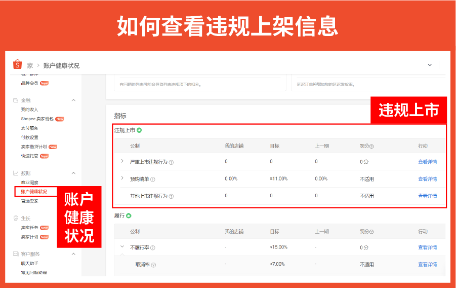Click help icon next to 其他上市违规行为
Image resolution: width=456 pixels, height=288 pixels.
point(171,196)
